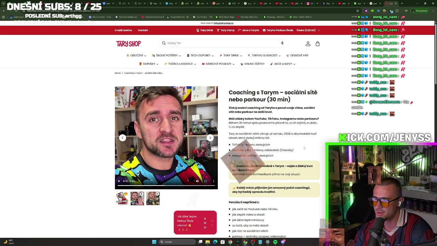Viewport: 437px width, 246px height.
Task: Select the third product video thumbnail
Action: 153,199
